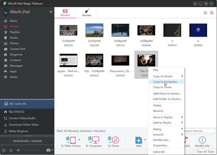The image size is (217, 155).
Task: Choose Copy to Computer in context menu
Action: point(166,82)
